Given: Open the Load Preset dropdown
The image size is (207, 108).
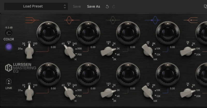Looking at the screenshot, I should tap(36, 6).
